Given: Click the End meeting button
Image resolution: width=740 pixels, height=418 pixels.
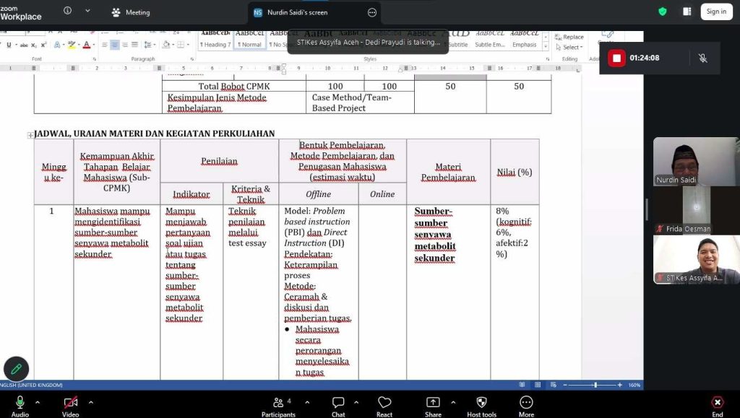Looking at the screenshot, I should [717, 404].
